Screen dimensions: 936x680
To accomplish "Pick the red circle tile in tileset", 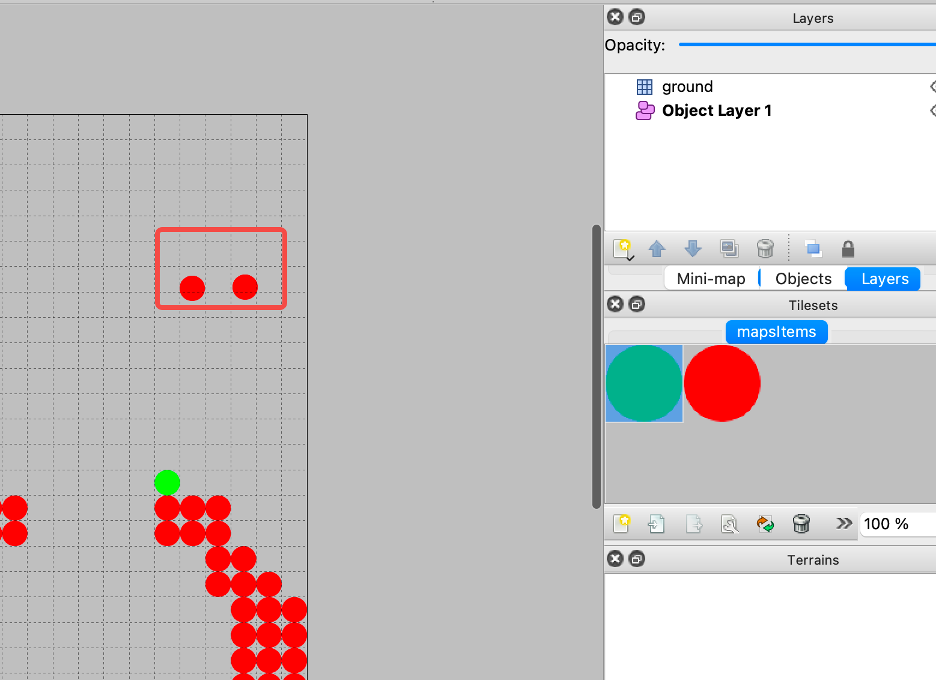I will tap(722, 383).
